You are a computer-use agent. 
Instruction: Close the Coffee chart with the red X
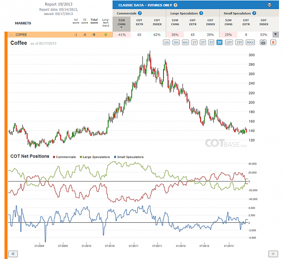(x=273, y=43)
